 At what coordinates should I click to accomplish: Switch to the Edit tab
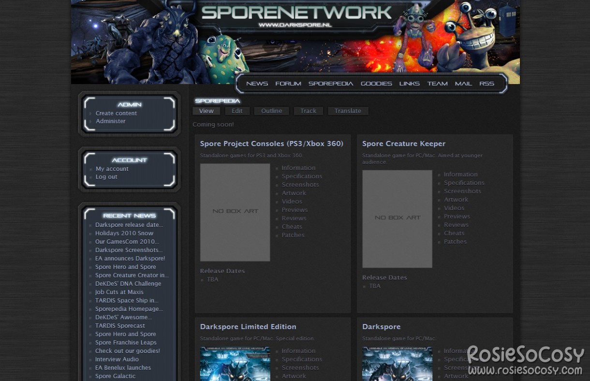tap(237, 111)
